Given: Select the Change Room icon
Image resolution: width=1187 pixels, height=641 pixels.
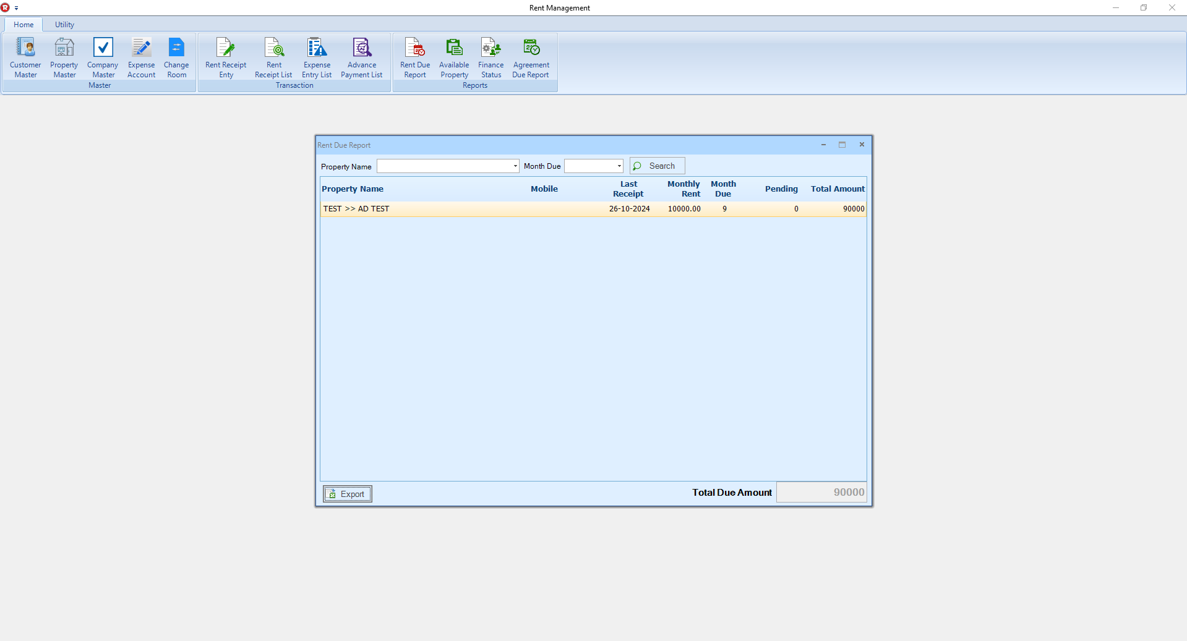Looking at the screenshot, I should (x=176, y=57).
